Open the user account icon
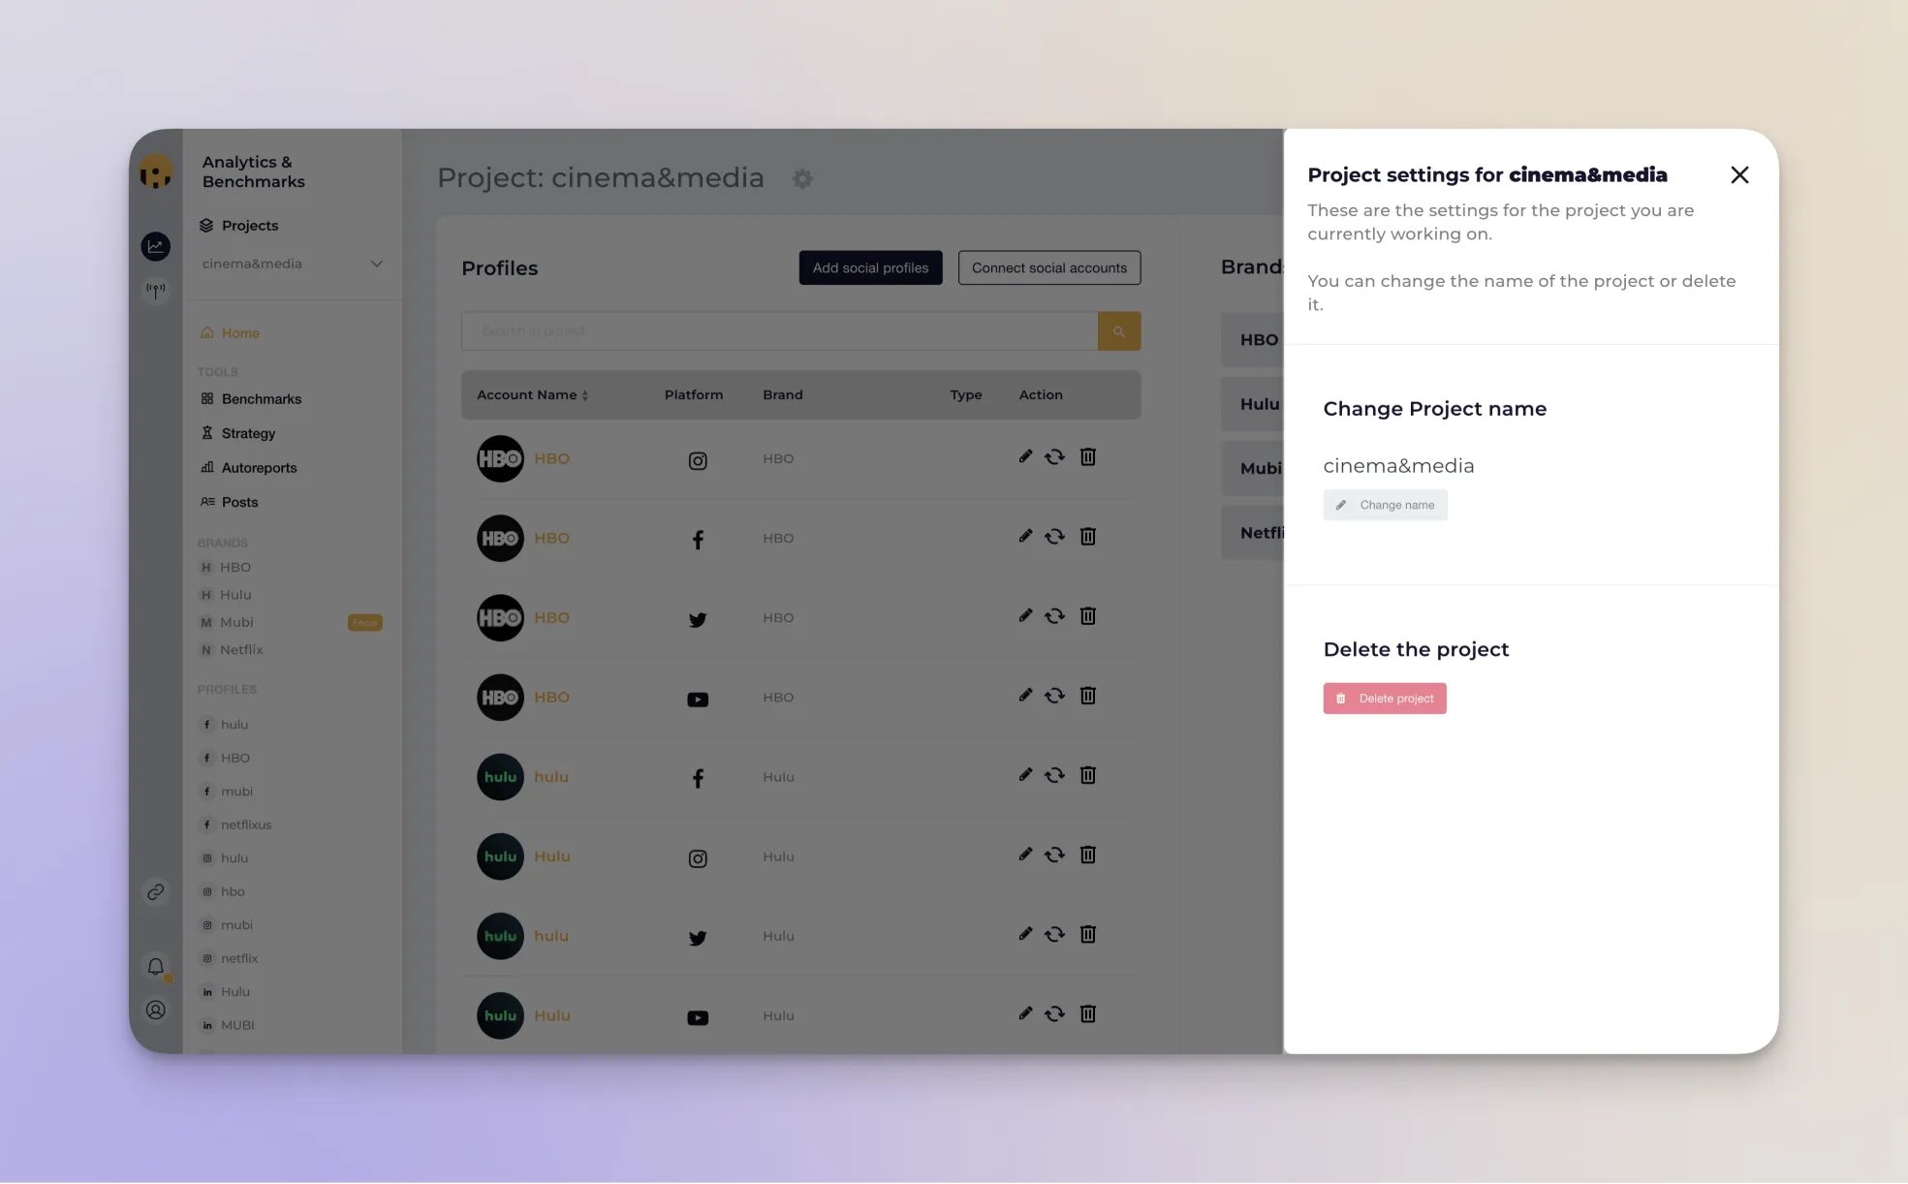This screenshot has width=1908, height=1184. point(155,1010)
